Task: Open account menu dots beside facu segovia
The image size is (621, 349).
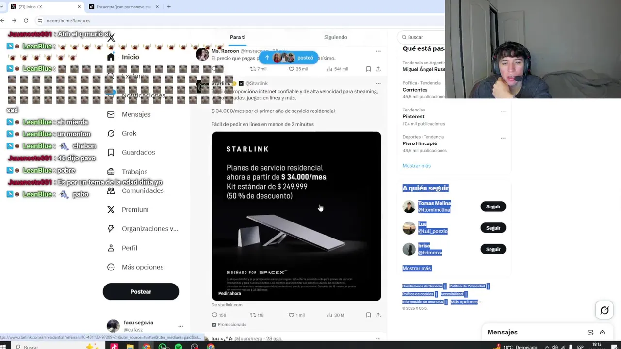Action: tap(180, 326)
